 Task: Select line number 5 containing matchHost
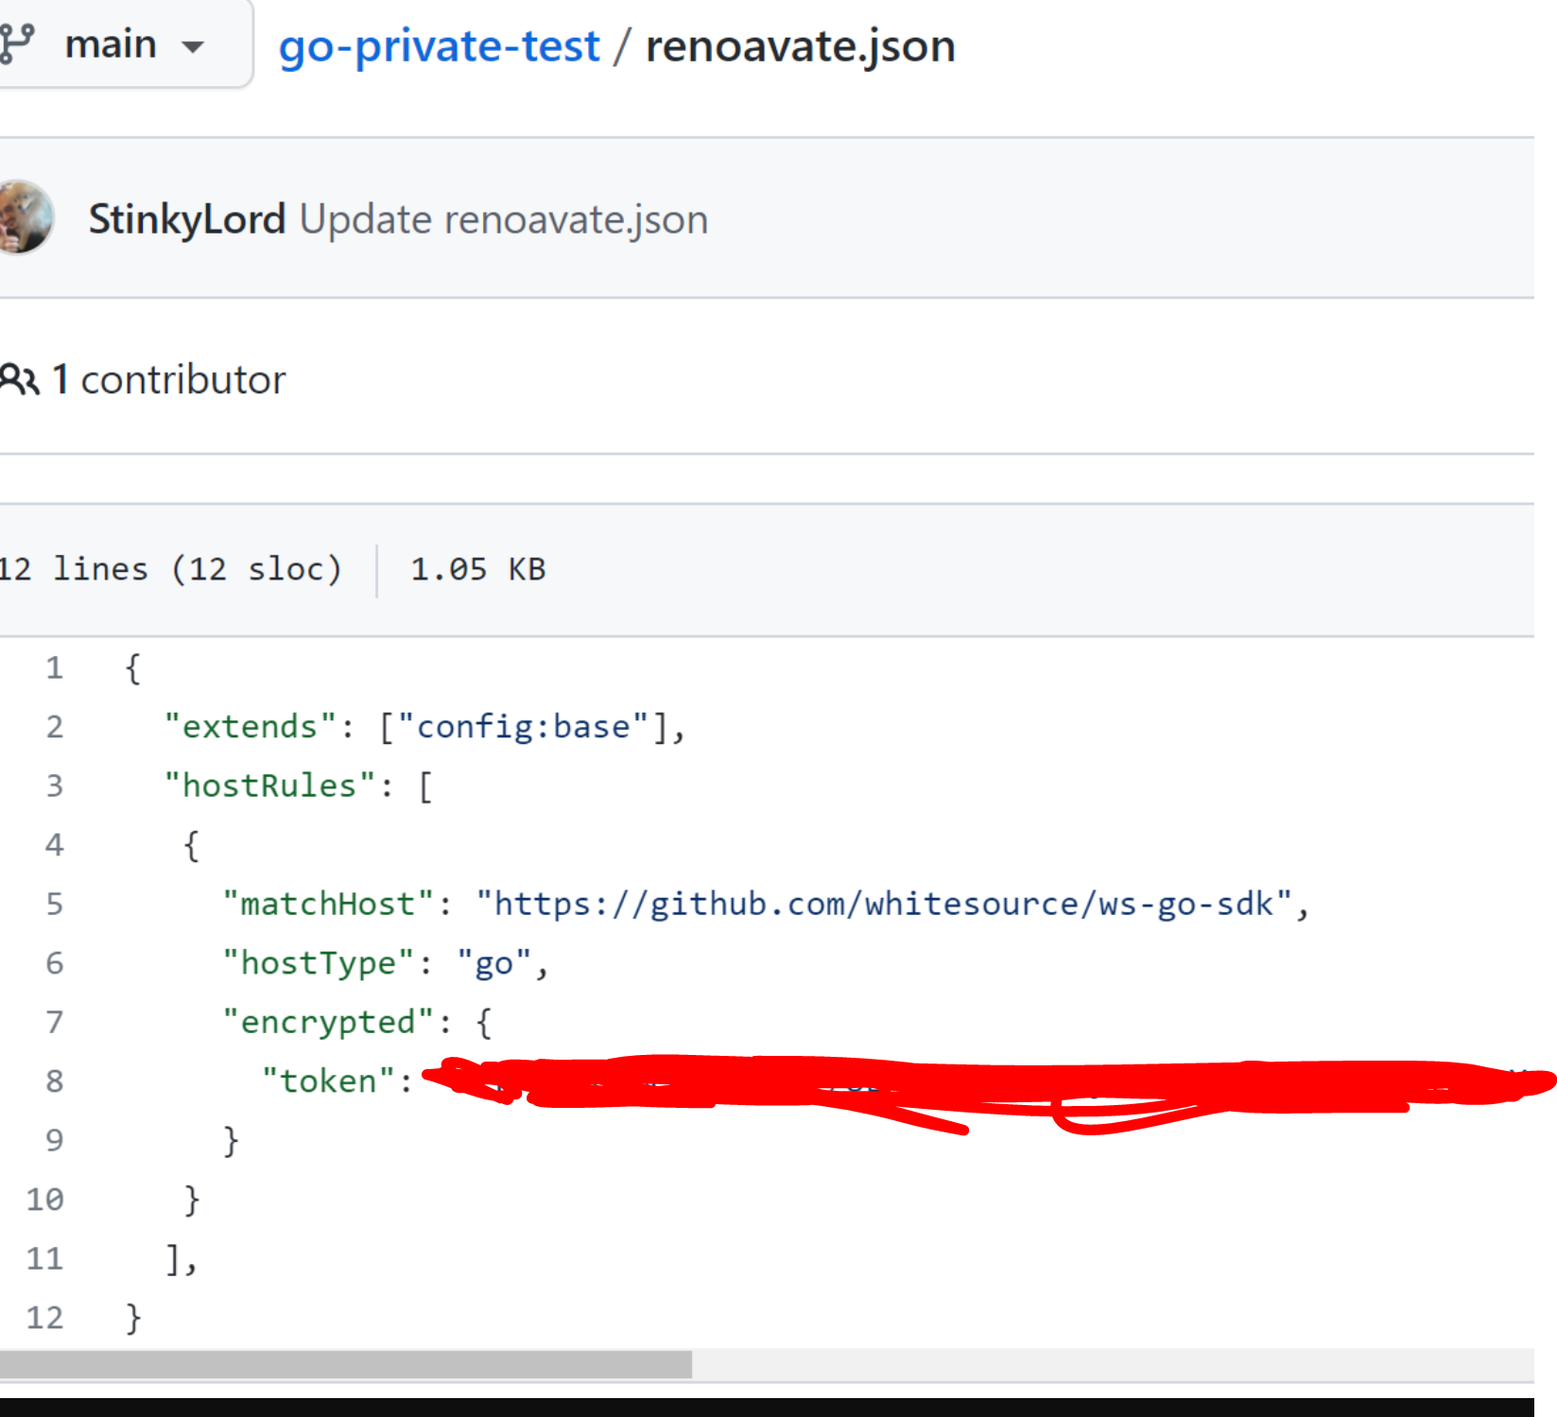[54, 904]
